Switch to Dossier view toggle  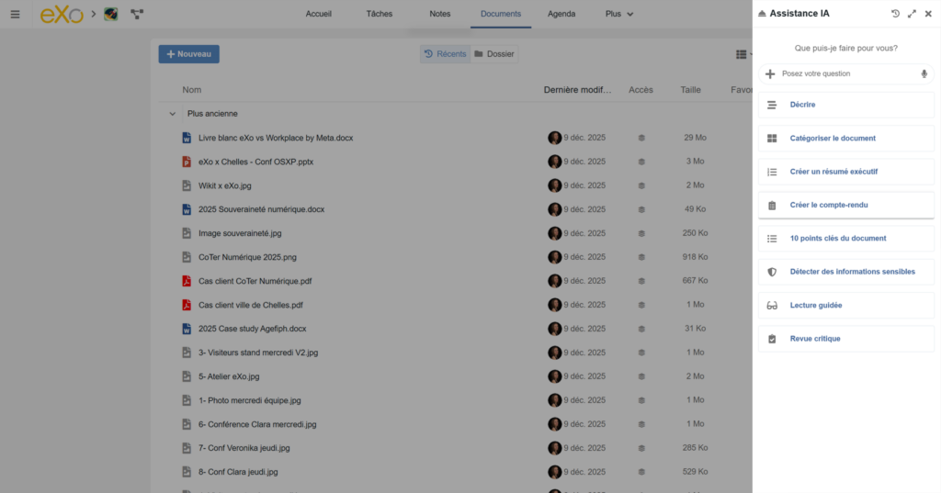tap(494, 54)
